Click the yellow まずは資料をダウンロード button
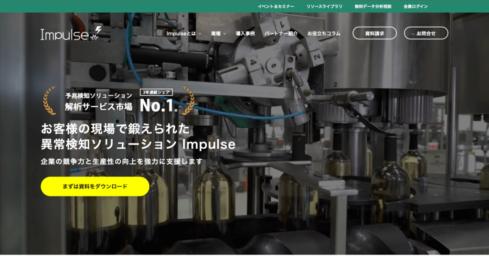This screenshot has width=489, height=266. (95, 186)
